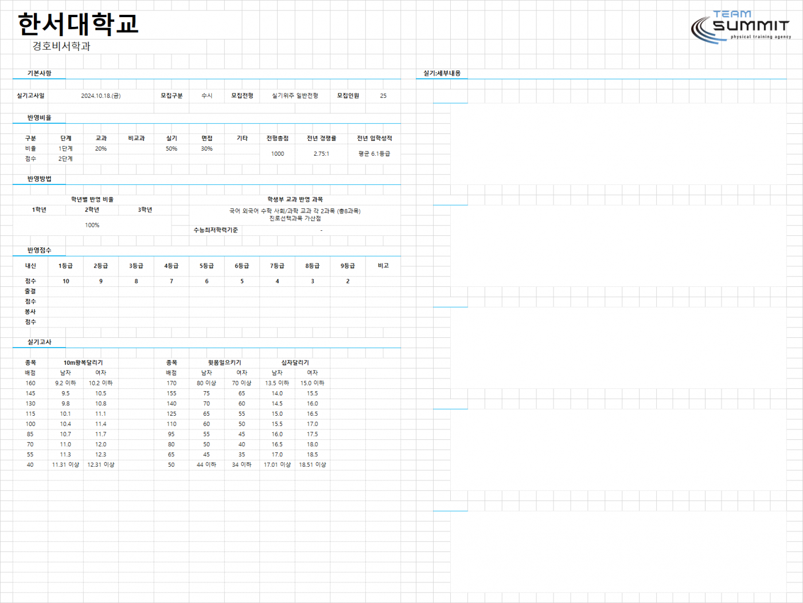Viewport: 803px width, 603px height.
Task: Click the 수능최저학력기준 label cell
Action: 216,230
